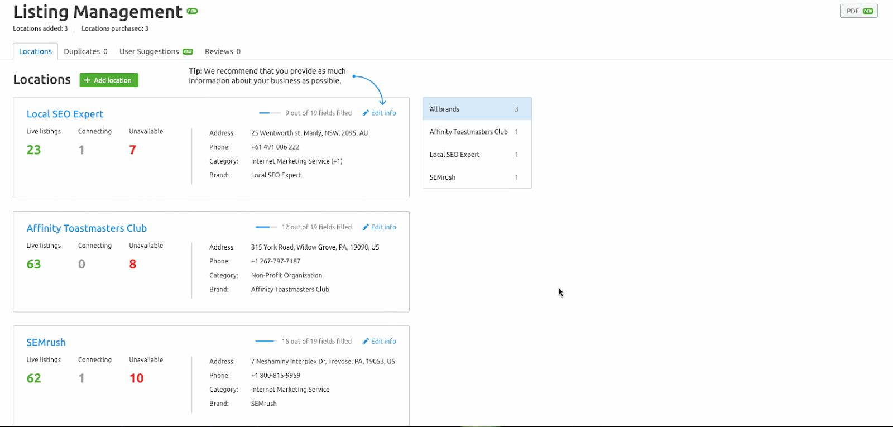Screen dimensions: 893x427
Task: Open the User Suggestions tab
Action: pos(156,51)
